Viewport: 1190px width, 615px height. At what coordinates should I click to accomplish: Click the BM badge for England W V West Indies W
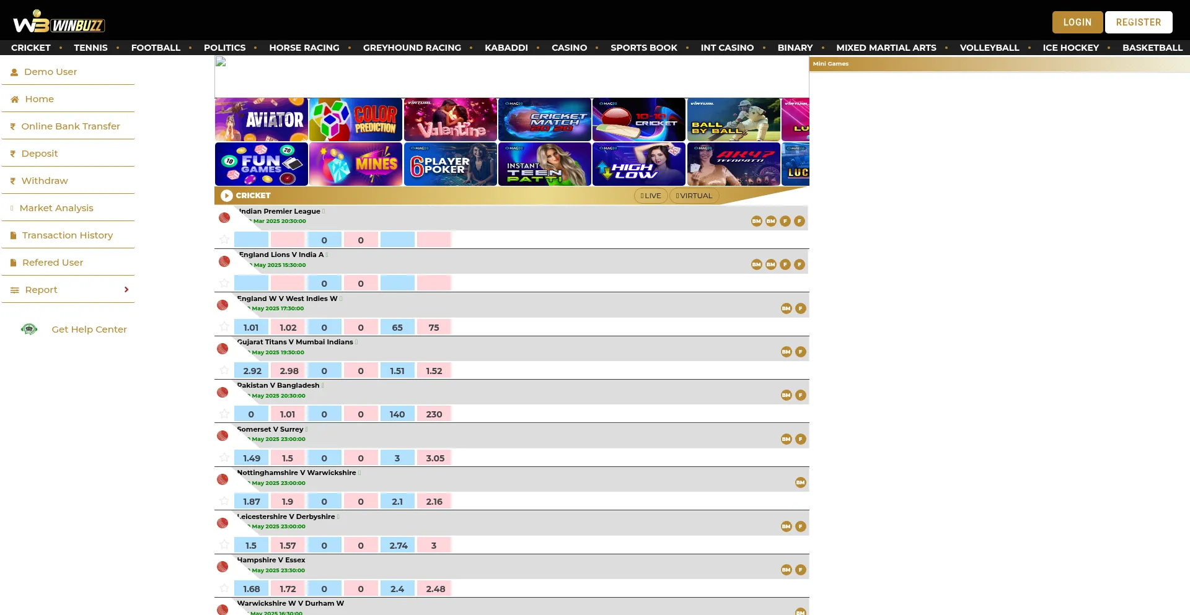(x=787, y=308)
